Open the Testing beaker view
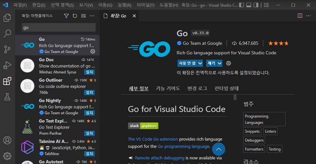Screen dimensions: 316x164 7,97
